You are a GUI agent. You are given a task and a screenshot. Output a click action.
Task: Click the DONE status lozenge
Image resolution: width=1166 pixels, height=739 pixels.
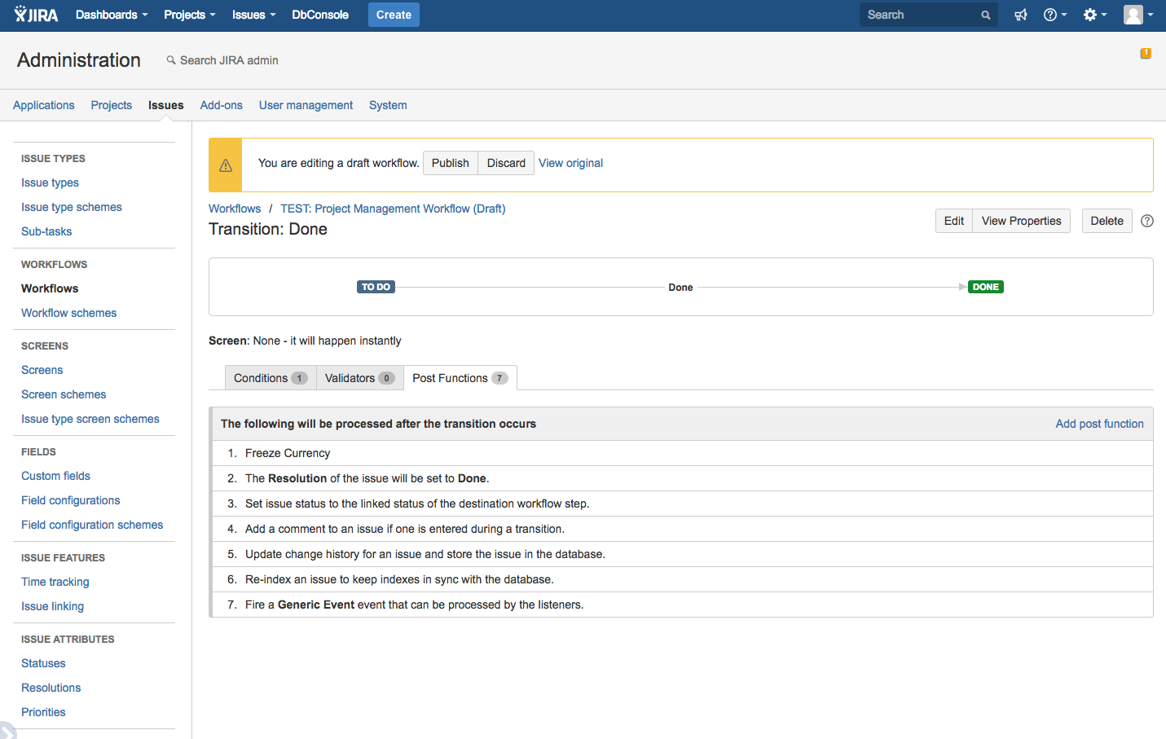[x=985, y=287]
